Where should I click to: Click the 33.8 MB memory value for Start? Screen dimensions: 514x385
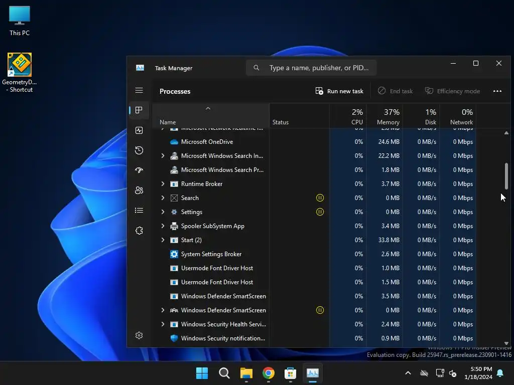389,240
